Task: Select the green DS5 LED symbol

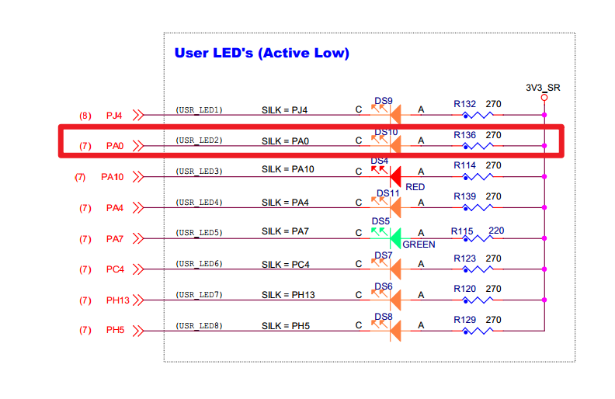Action: (x=391, y=237)
